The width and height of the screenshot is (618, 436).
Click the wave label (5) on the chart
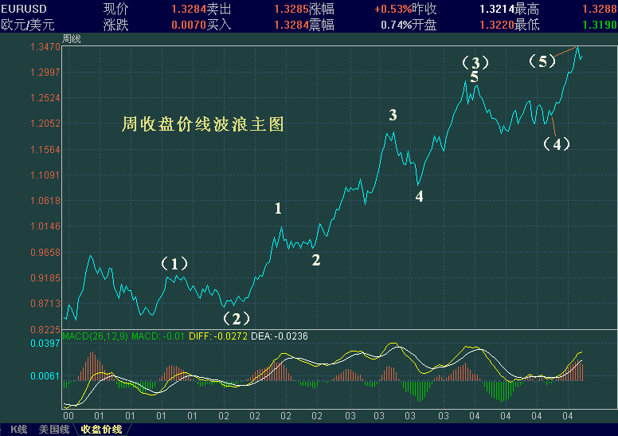point(542,61)
